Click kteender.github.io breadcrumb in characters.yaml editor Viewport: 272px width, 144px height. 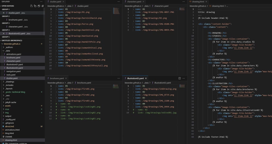coord(133,6)
